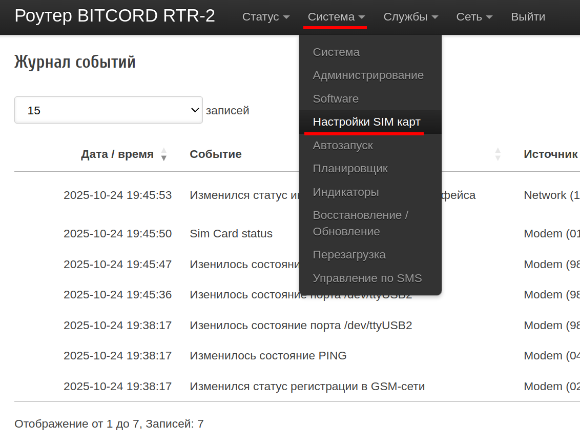Open the records-per-page select showing 15
The height and width of the screenshot is (444, 580).
pos(109,110)
